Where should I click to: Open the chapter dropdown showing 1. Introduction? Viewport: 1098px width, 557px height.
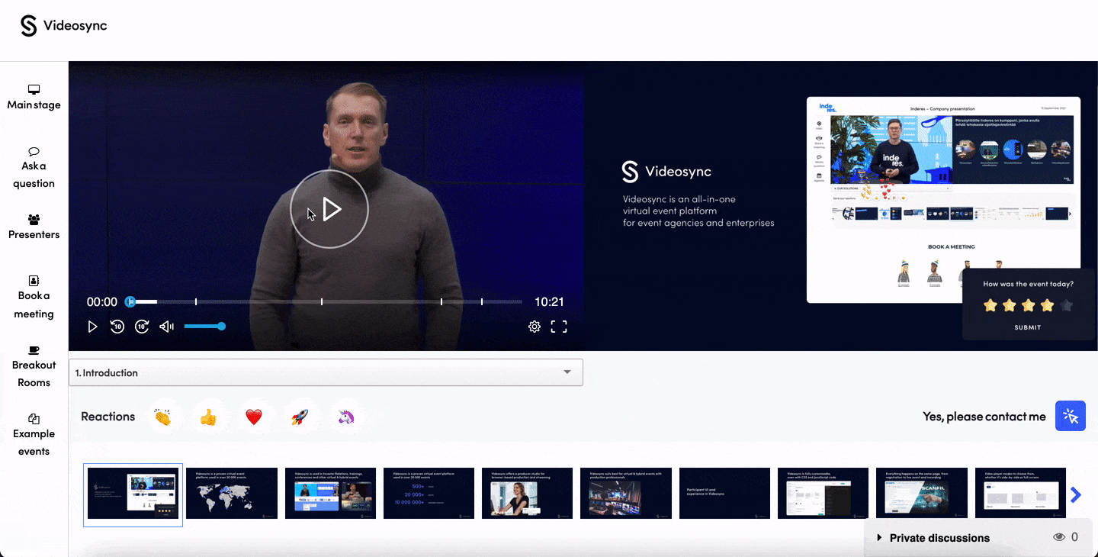567,372
